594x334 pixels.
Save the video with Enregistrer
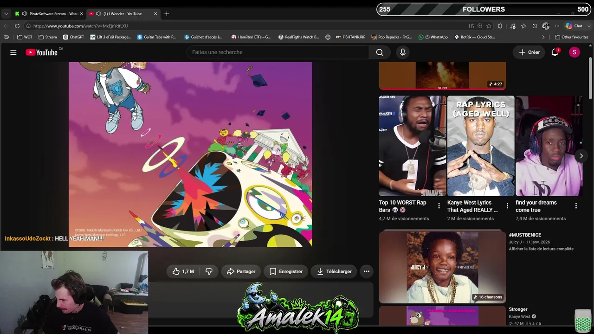(x=286, y=271)
